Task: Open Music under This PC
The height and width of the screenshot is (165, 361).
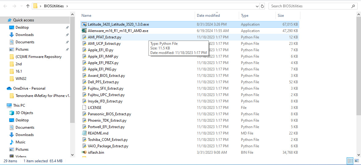Action: pyautogui.click(x=21, y=142)
